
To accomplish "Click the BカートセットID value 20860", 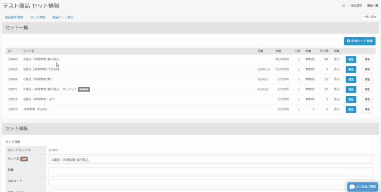I will coord(53,150).
